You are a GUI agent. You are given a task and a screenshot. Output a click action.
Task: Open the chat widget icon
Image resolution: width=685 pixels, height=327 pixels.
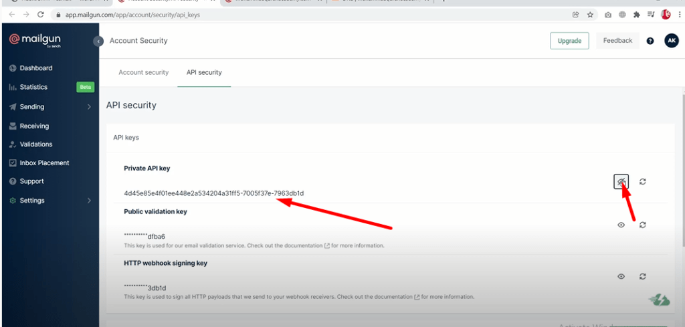click(659, 300)
